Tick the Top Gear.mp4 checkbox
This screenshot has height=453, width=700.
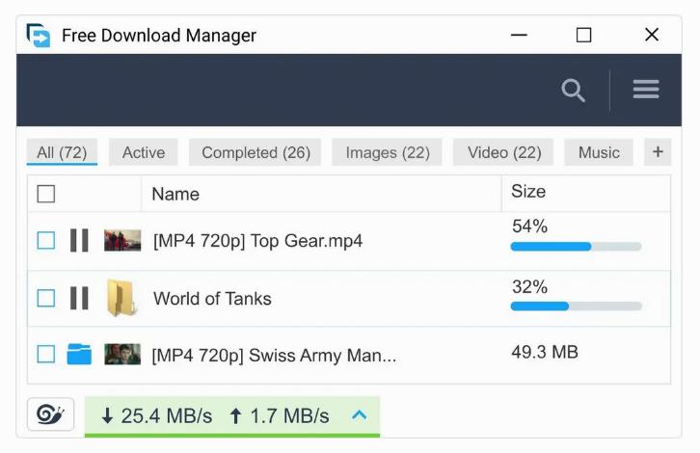(46, 240)
